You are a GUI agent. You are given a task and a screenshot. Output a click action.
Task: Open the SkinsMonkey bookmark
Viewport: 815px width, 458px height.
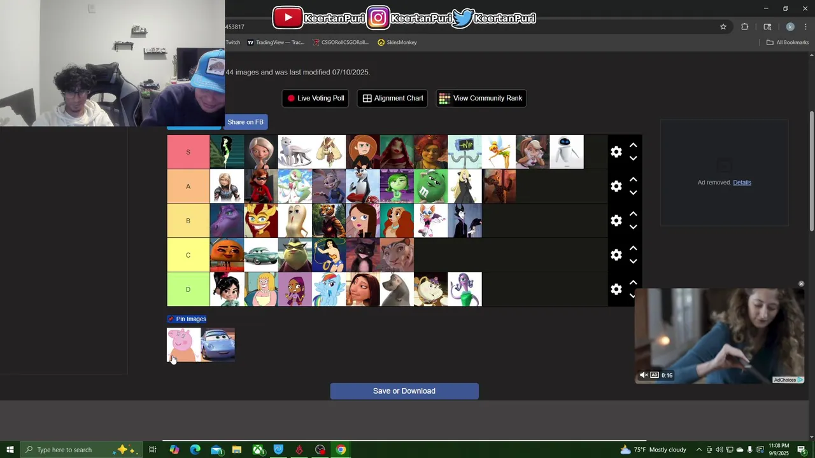pyautogui.click(x=397, y=43)
